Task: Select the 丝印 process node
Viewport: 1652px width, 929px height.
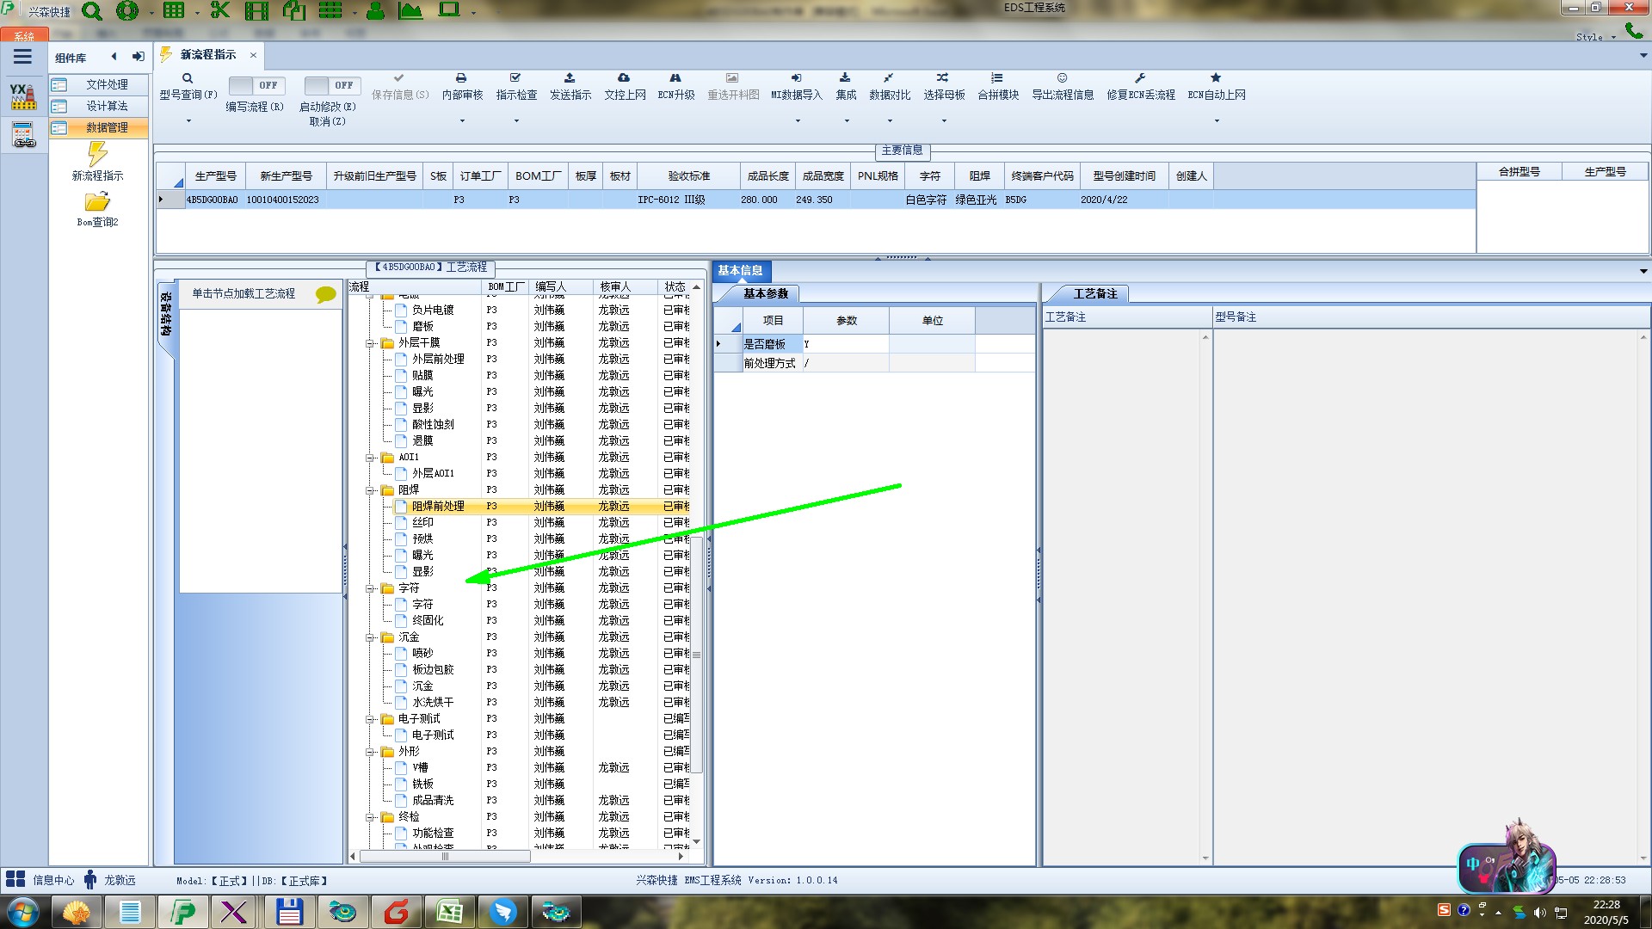Action: point(422,523)
